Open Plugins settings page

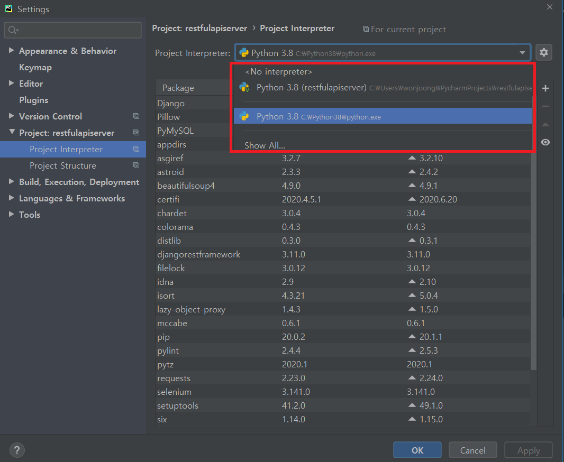pyautogui.click(x=33, y=100)
